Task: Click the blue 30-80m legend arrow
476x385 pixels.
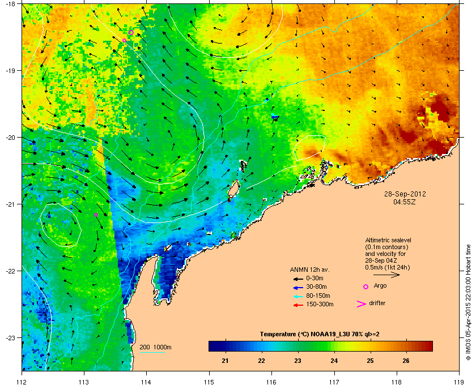Action: tap(298, 287)
